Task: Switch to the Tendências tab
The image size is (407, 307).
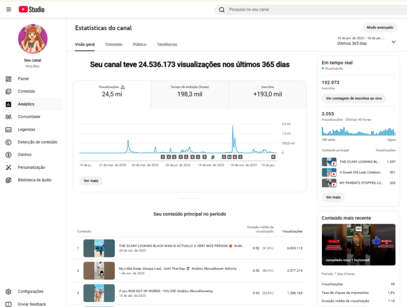Action: (167, 45)
